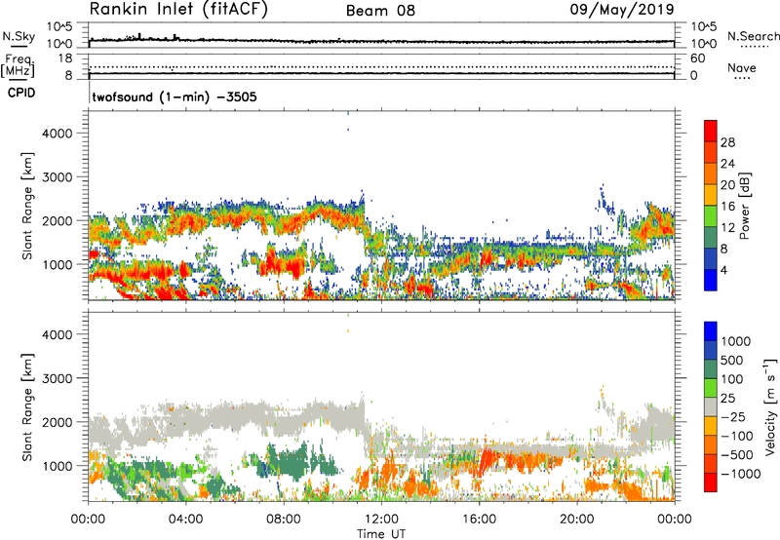Click the '08:00' time tick label
This screenshot has width=780, height=540.
284,520
